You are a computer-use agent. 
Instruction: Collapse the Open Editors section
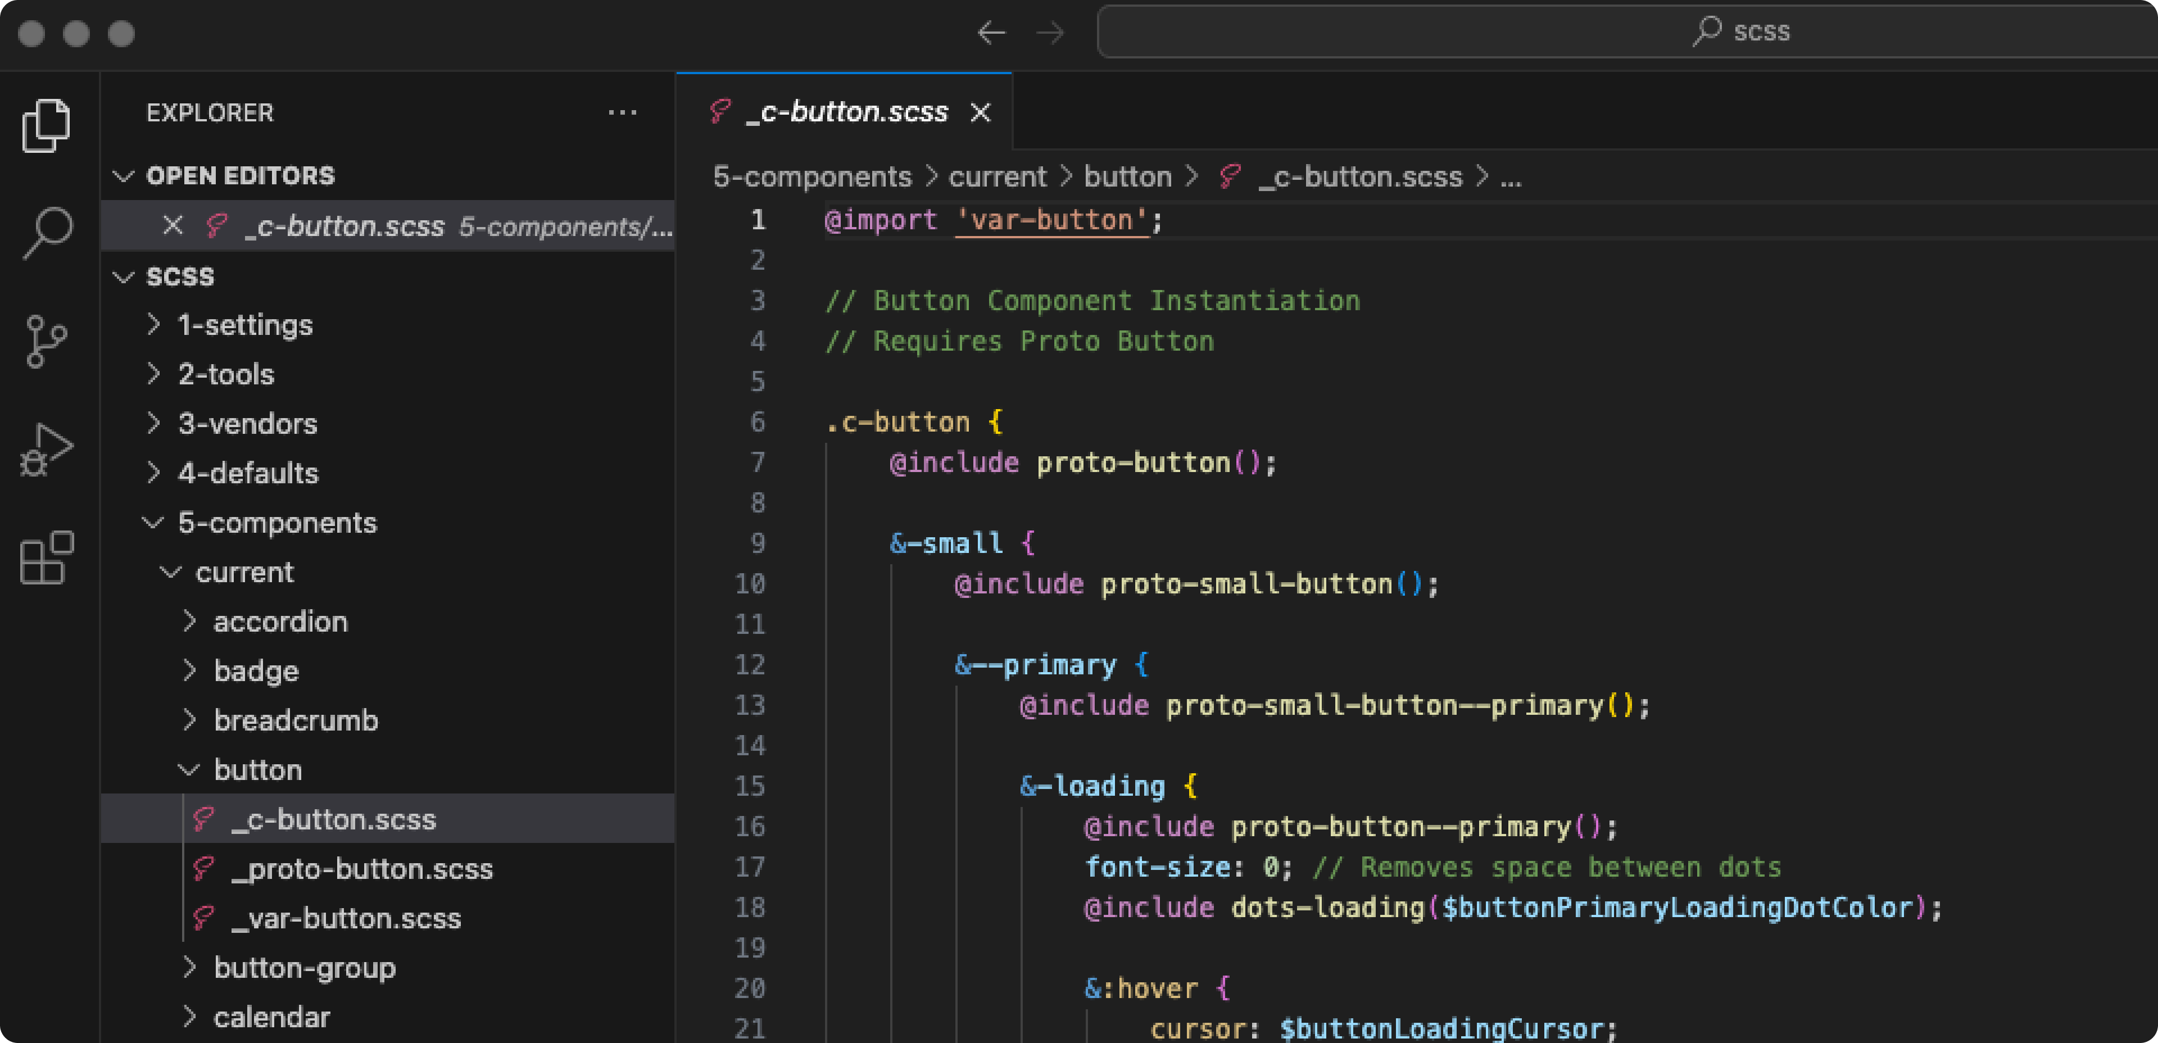124,176
